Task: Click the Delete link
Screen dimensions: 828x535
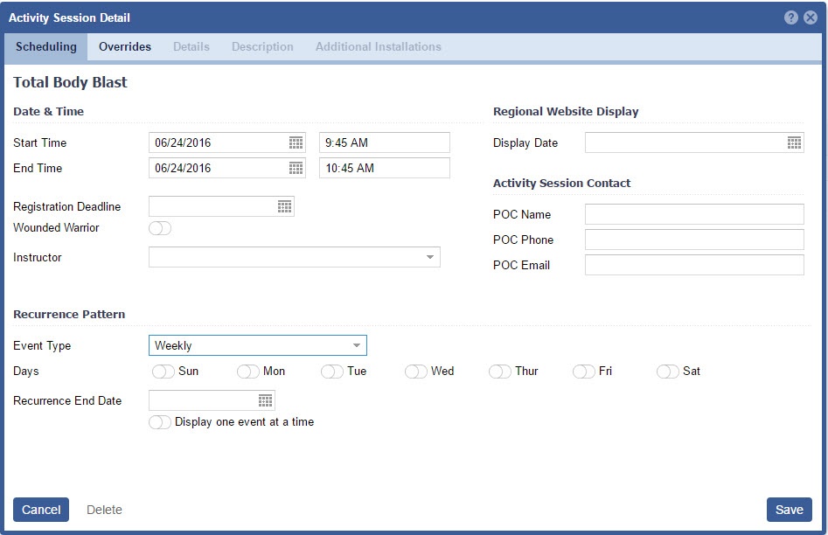Action: click(104, 510)
